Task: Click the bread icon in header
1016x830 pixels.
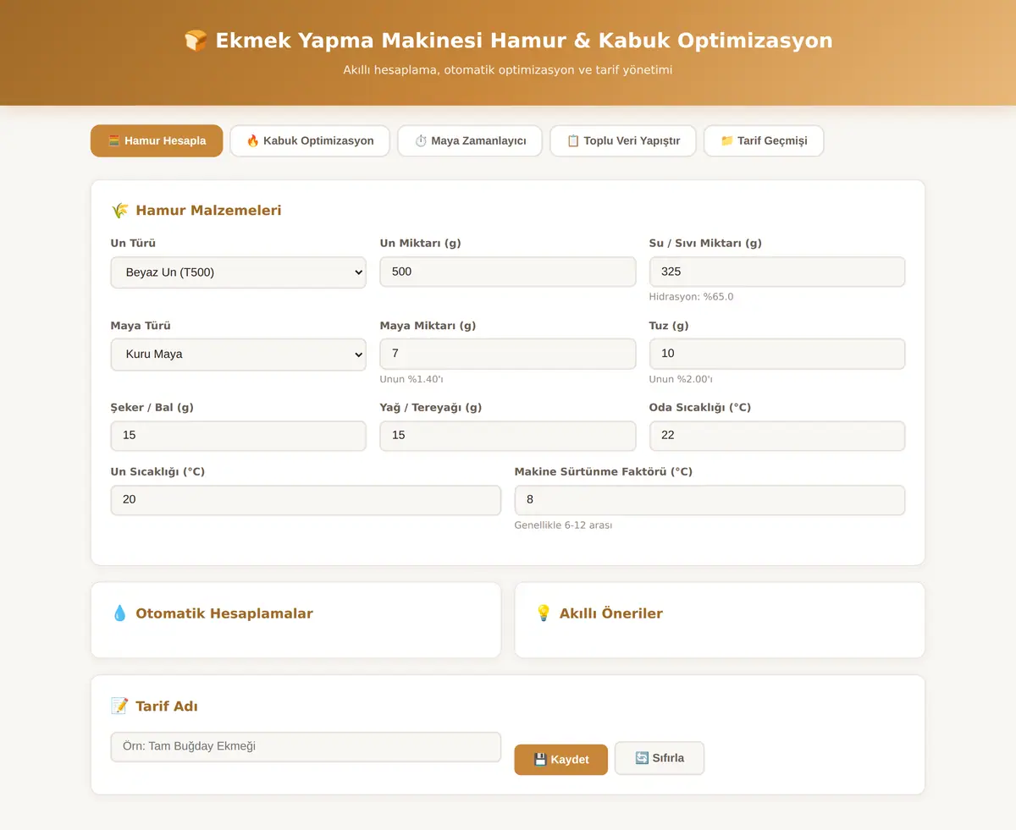Action: [x=196, y=41]
